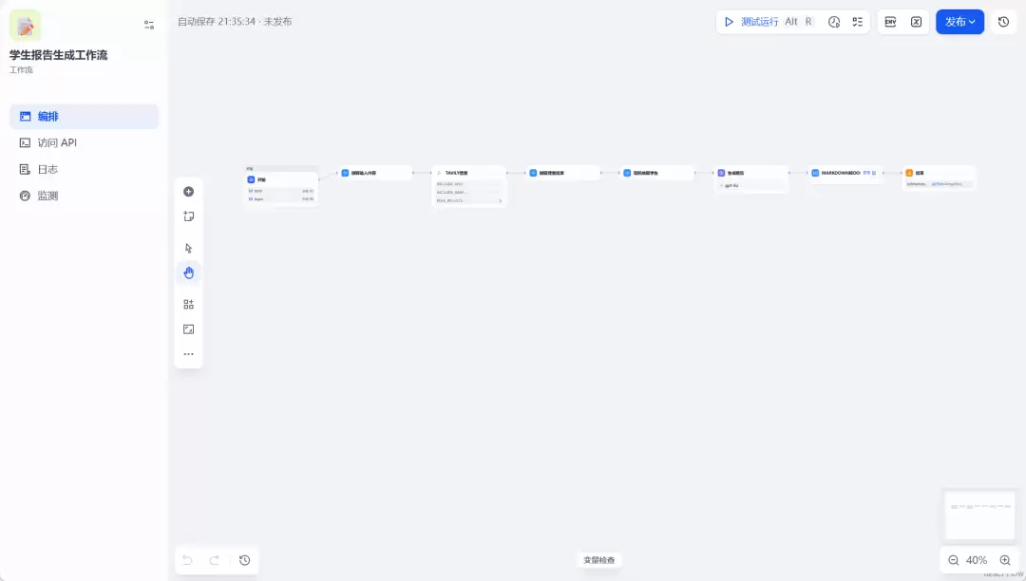
Task: Zoom out the canvas
Action: pyautogui.click(x=954, y=560)
